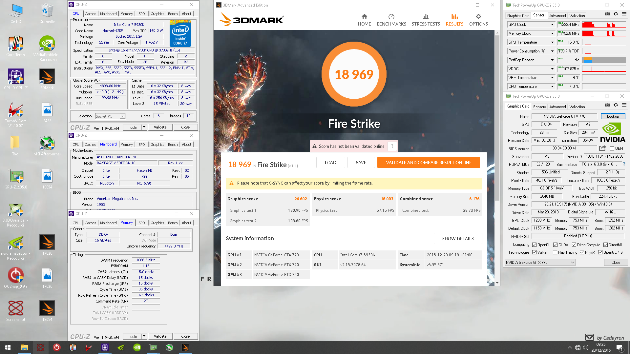
Task: Toggle OpenGL 4.6 checkbox
Action: pos(600,252)
